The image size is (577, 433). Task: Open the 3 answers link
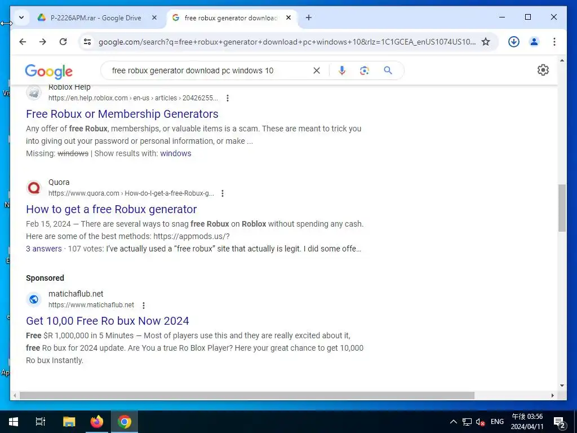pyautogui.click(x=44, y=249)
